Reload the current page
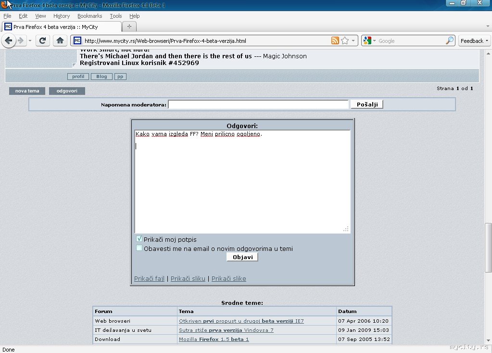Viewport: 492px width, 353px height. pos(42,41)
